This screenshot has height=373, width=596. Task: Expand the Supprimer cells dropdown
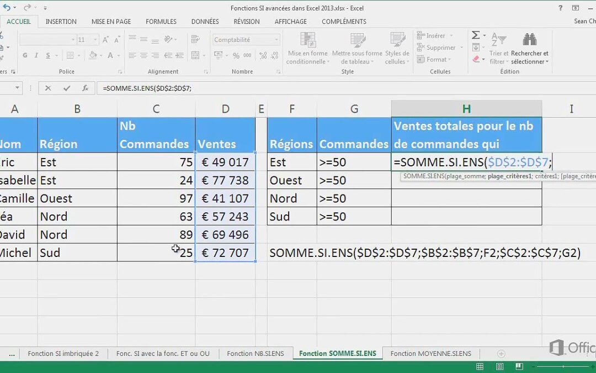click(x=461, y=48)
